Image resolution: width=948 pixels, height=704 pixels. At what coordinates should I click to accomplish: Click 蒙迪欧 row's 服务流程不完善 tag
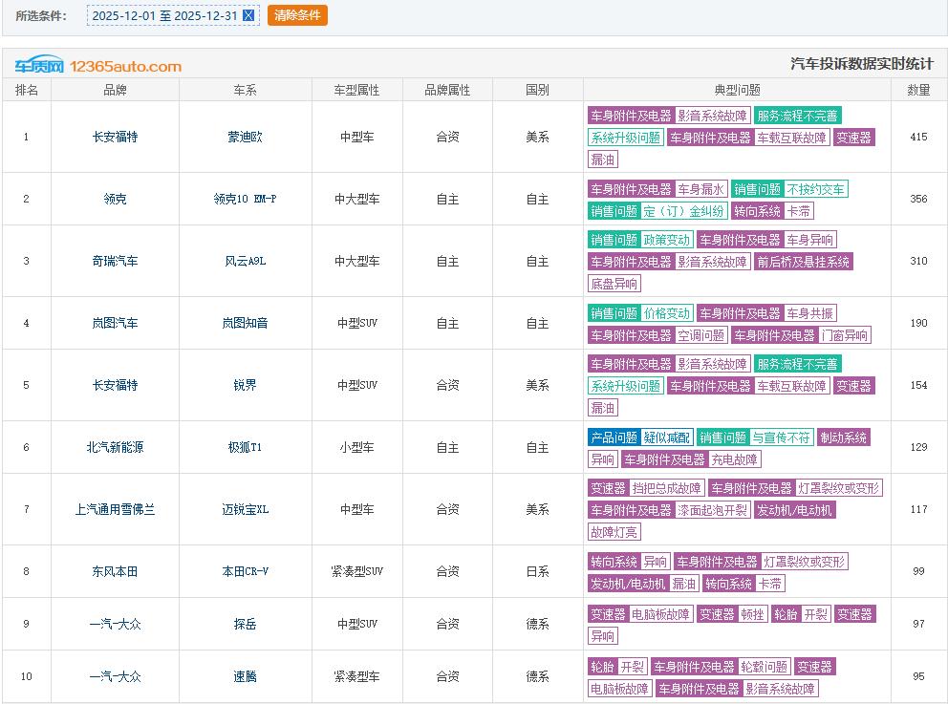point(797,116)
